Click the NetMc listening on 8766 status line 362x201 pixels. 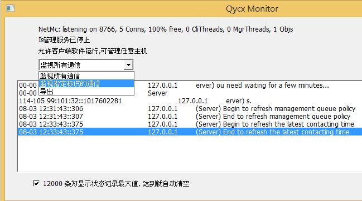pos(166,29)
